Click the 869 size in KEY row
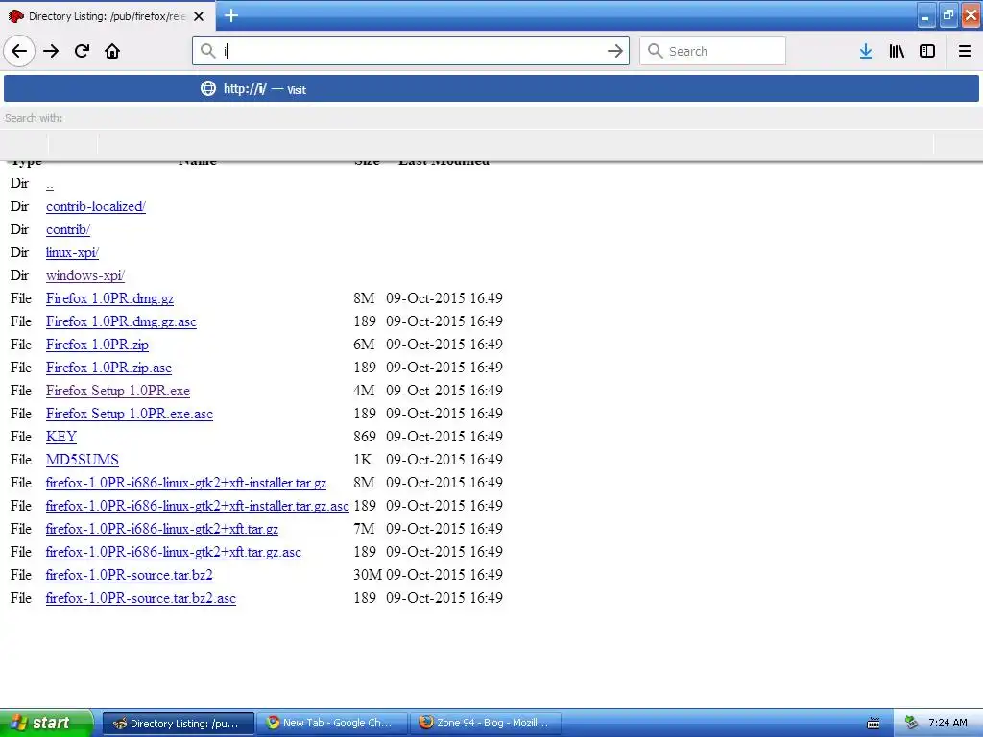Image resolution: width=983 pixels, height=737 pixels. point(365,437)
